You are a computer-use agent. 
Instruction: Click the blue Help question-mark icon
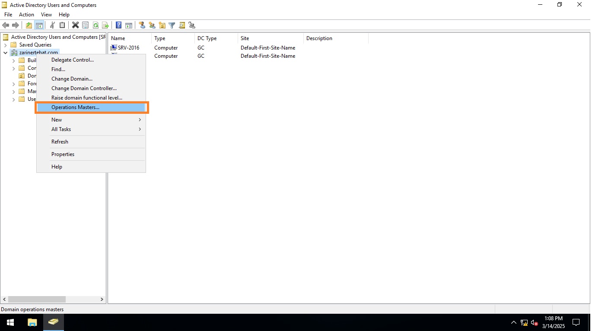[119, 25]
